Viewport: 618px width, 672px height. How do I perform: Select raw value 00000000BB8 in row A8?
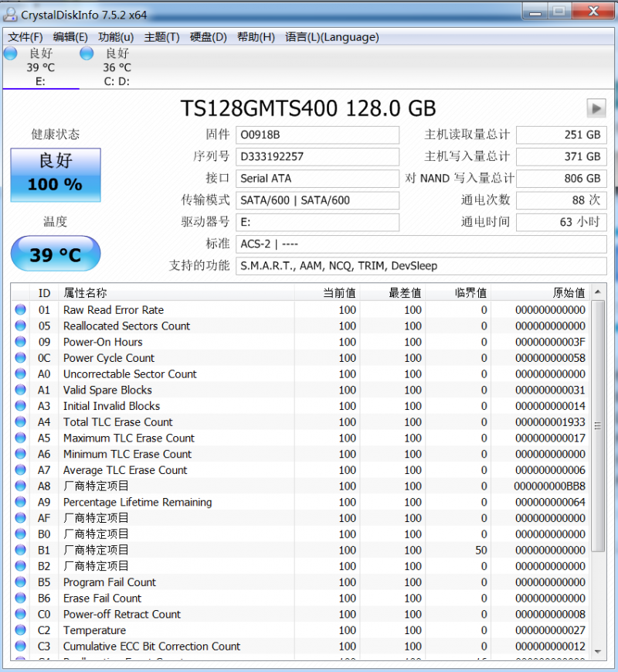tap(549, 486)
